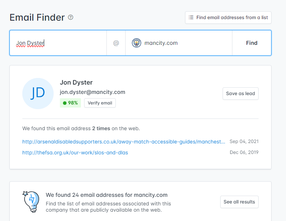Screen dimensions: 286x221
Task: Click the JD avatar circle
Action: tap(38, 93)
